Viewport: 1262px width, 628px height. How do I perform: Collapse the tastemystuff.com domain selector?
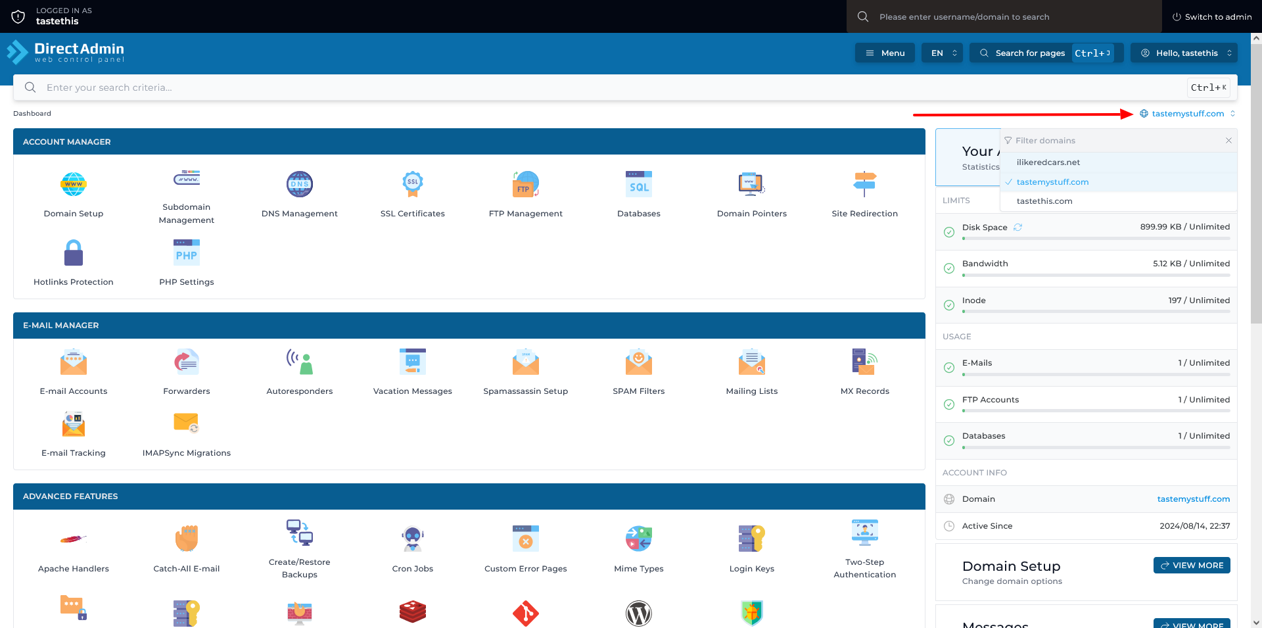click(1188, 114)
